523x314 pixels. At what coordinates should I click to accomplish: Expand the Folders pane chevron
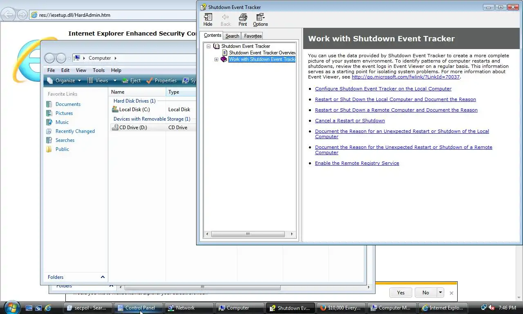coord(103,277)
